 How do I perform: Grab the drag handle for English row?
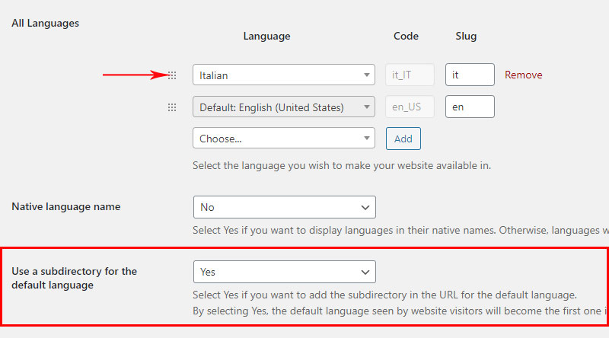pyautogui.click(x=172, y=107)
